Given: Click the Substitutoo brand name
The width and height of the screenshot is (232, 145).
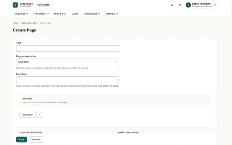Looking at the screenshot, I should [x=26, y=4].
